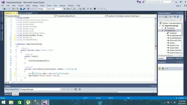
Task: Open the Any CPU platform dropdown
Action: (55, 9)
